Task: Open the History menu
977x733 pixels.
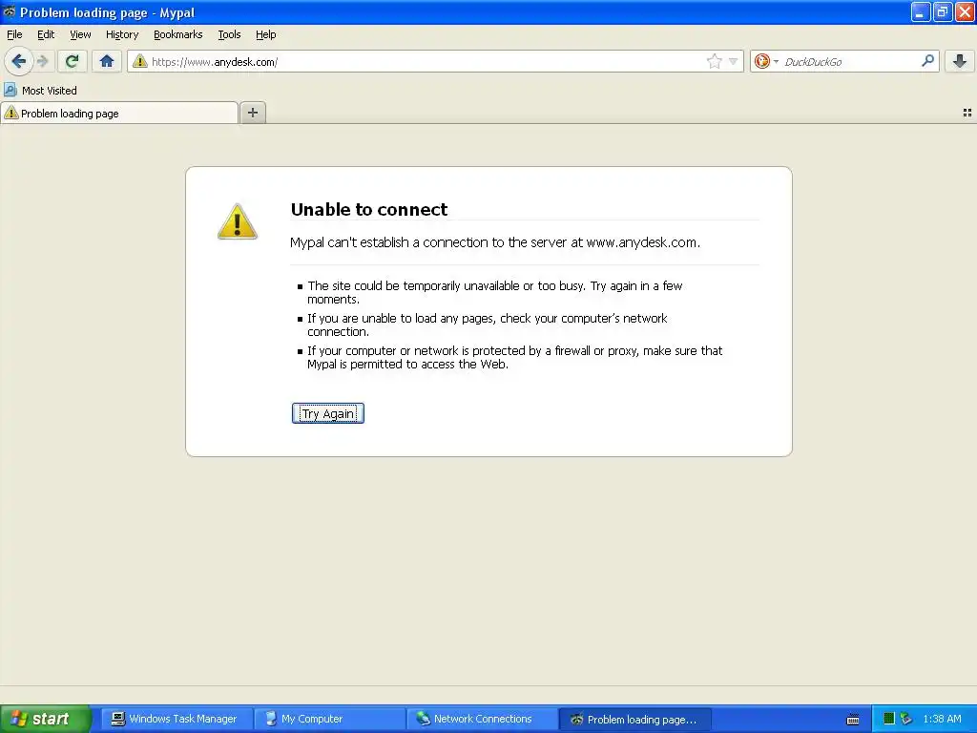Action: pyautogui.click(x=122, y=34)
